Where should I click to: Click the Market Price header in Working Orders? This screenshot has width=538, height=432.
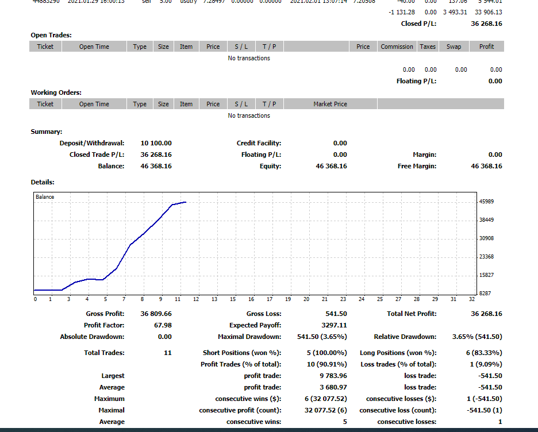pyautogui.click(x=330, y=104)
